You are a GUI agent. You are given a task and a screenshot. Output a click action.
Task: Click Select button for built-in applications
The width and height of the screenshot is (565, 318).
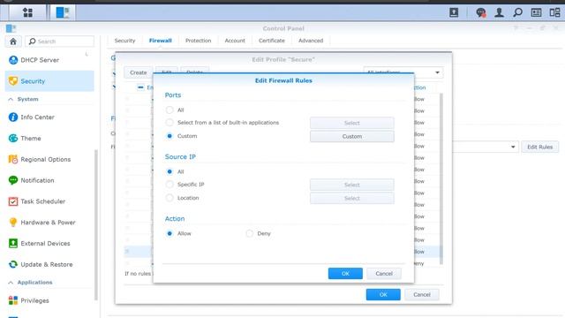pos(352,123)
